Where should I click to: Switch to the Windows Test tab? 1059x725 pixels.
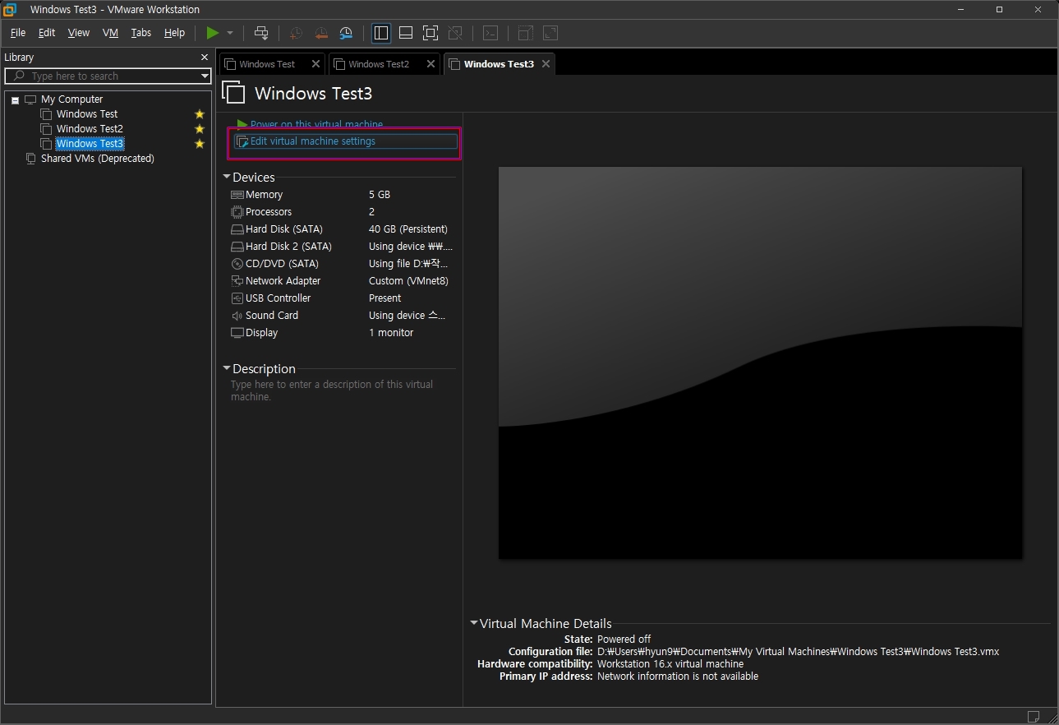tap(266, 64)
